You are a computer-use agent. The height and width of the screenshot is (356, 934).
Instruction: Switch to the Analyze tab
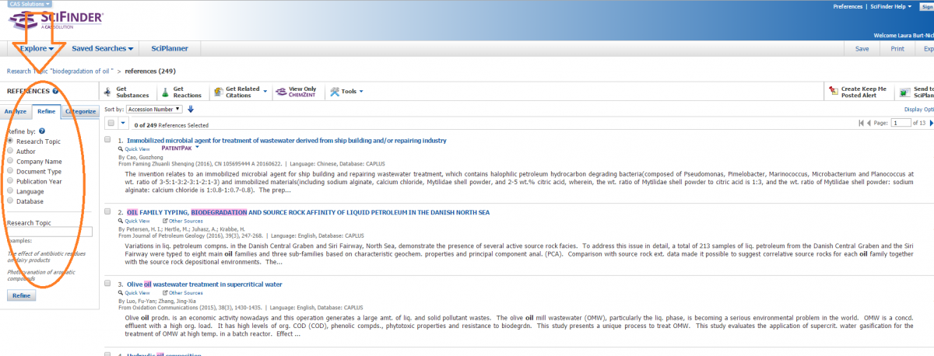[15, 111]
